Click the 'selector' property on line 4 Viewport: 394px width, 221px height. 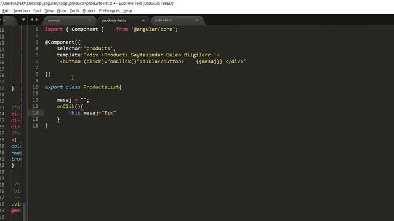point(68,48)
